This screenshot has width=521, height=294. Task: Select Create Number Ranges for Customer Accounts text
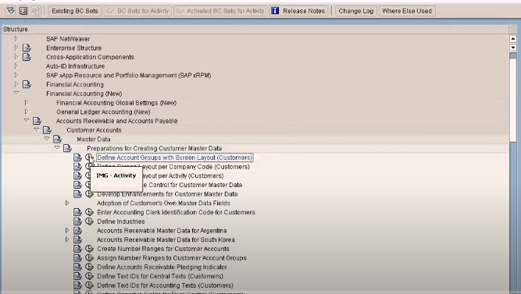tap(163, 249)
